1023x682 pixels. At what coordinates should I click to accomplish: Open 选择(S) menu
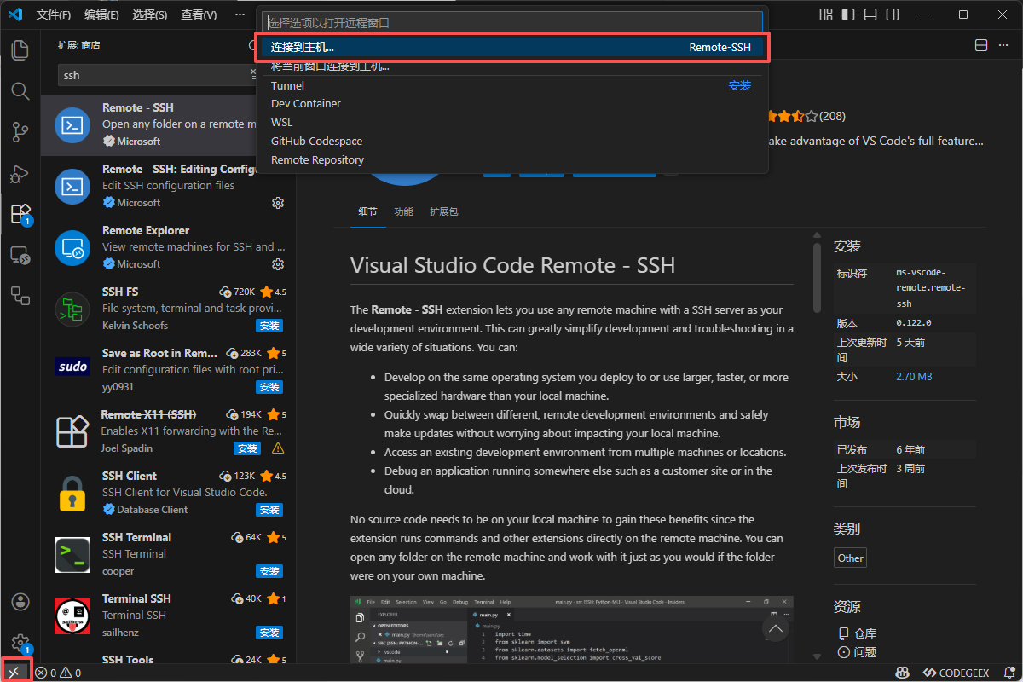pyautogui.click(x=150, y=14)
